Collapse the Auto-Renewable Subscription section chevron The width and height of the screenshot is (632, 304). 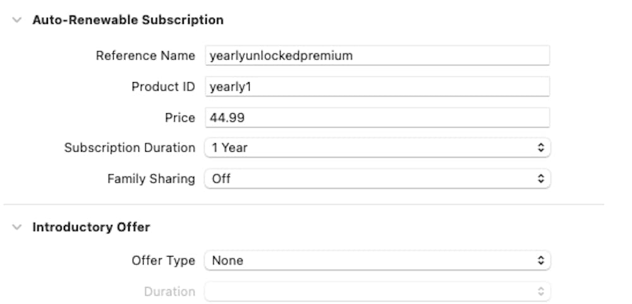[x=16, y=20]
